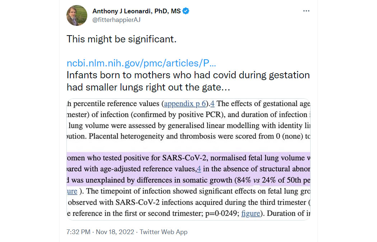This screenshot has height=242, width=377.
Task: Click reference 4 after 'age-adjusted reference values'
Action: (x=199, y=169)
